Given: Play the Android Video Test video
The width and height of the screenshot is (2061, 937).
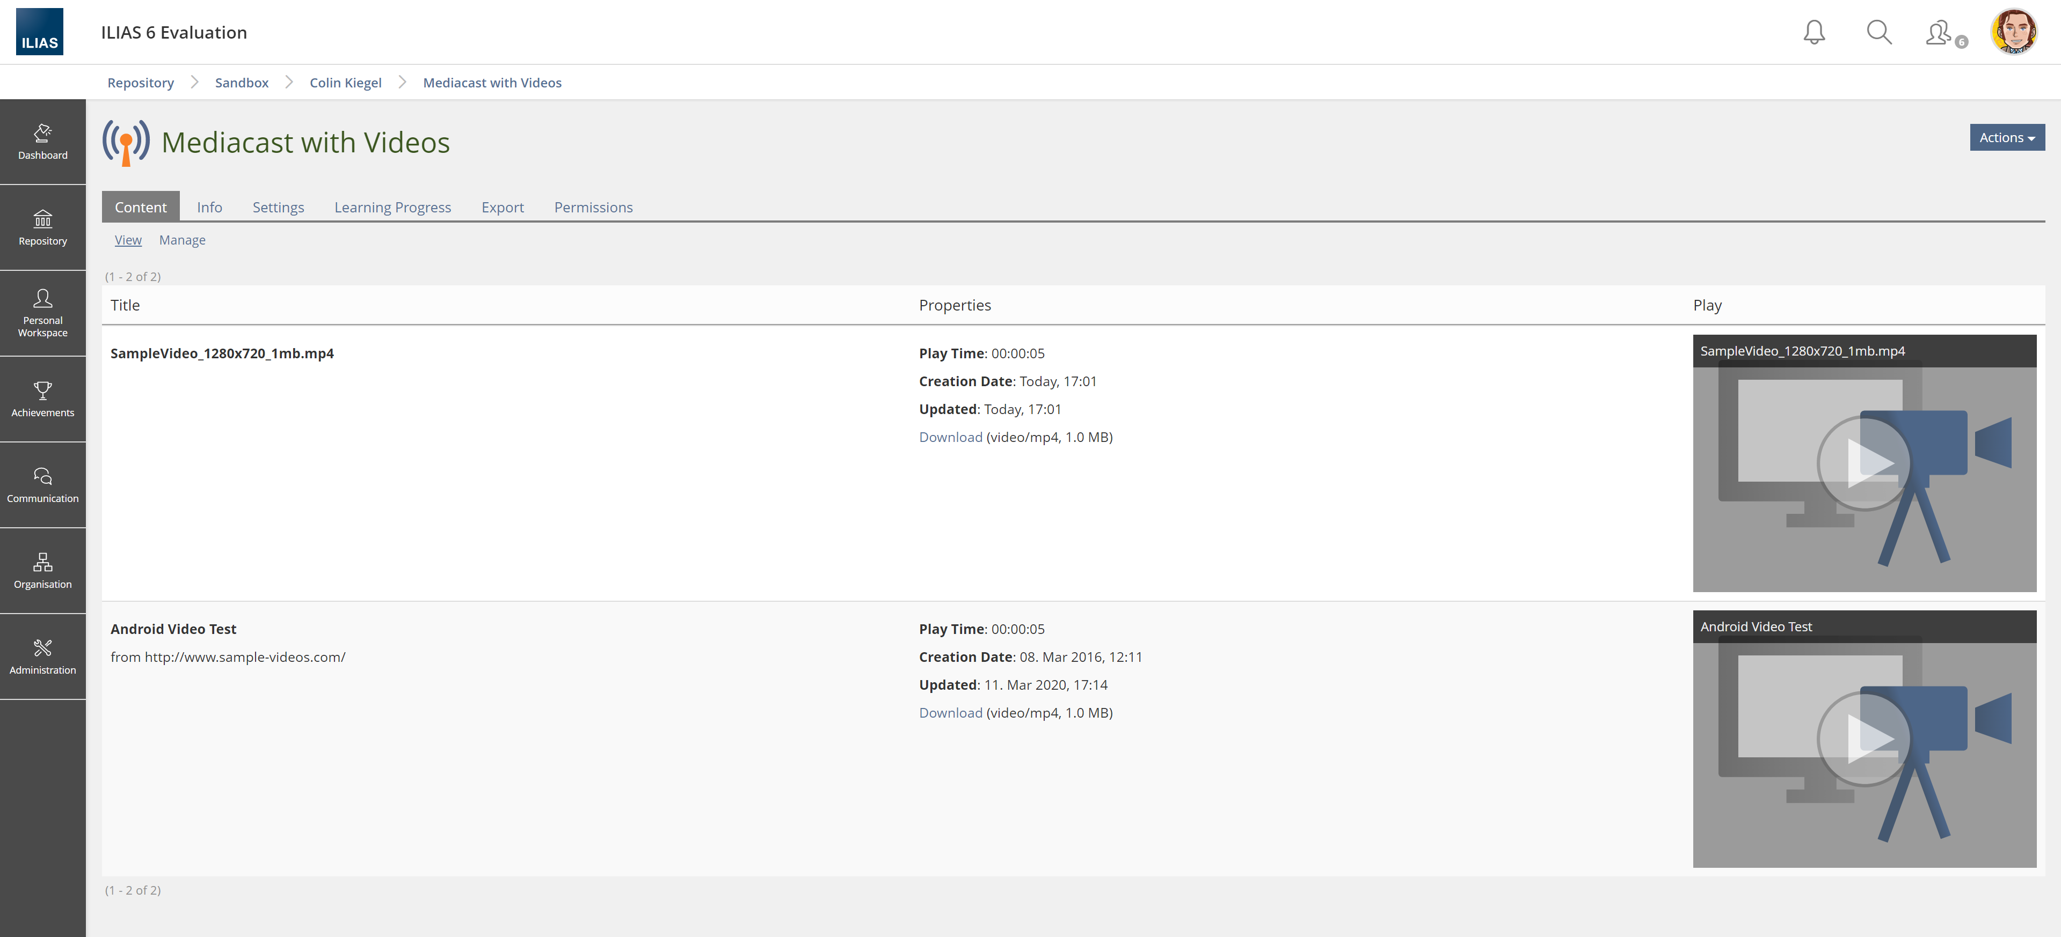Looking at the screenshot, I should coord(1863,740).
